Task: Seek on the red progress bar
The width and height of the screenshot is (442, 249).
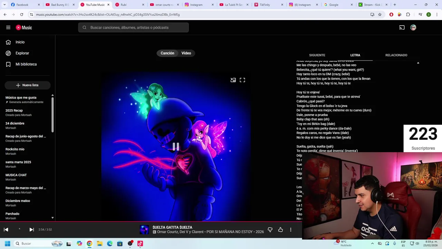Action: click(x=151, y=222)
